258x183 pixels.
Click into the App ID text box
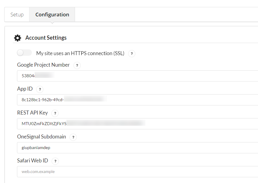click(137, 100)
